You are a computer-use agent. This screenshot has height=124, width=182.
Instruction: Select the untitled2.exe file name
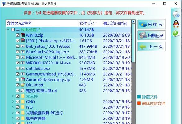tap(38, 69)
